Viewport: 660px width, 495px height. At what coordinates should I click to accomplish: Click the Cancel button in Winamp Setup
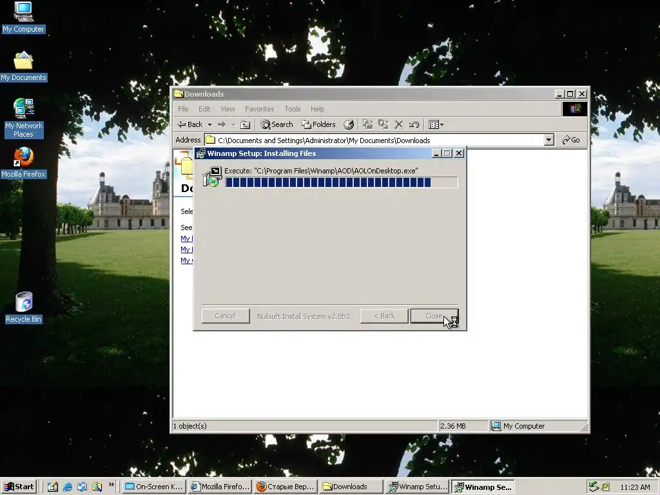click(x=226, y=316)
